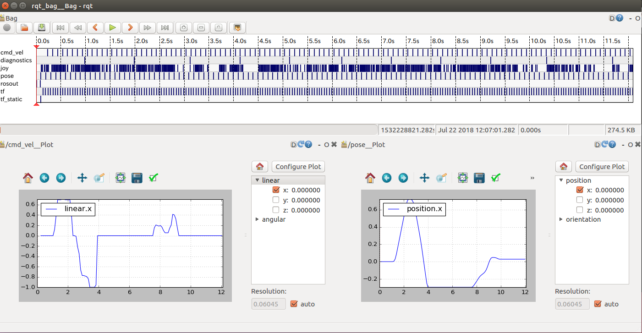Collapse the linear tree node
642x333 pixels.
tap(257, 180)
